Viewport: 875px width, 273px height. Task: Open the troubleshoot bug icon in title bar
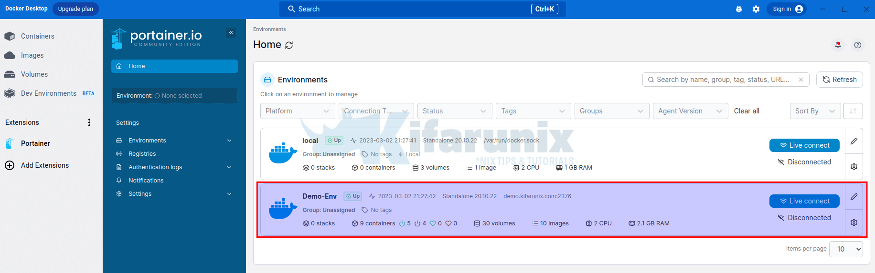click(x=739, y=9)
